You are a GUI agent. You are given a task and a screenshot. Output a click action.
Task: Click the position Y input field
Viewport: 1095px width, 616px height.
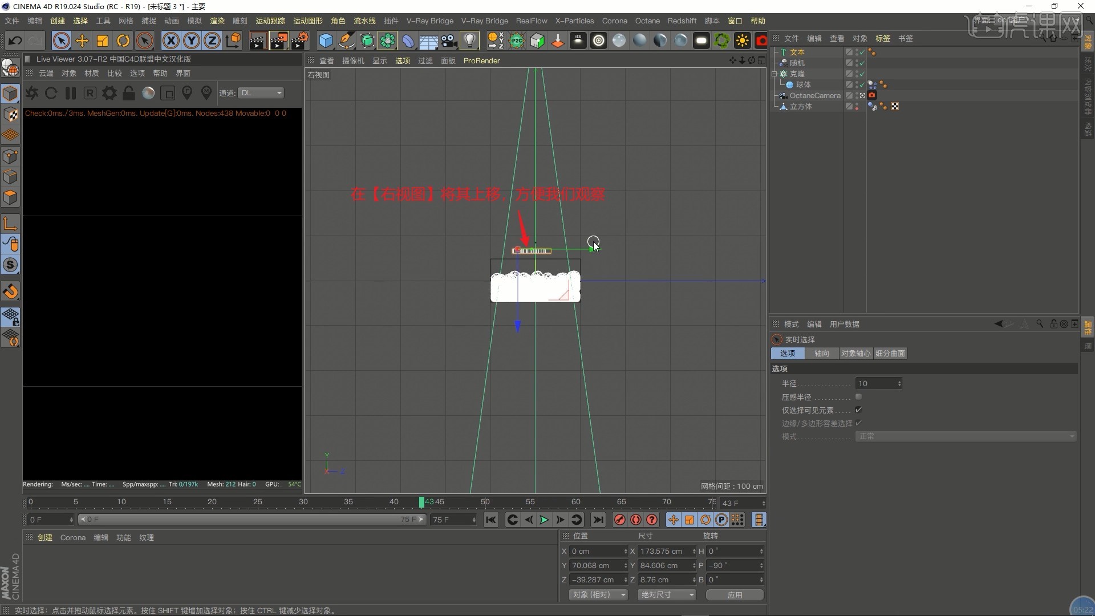click(597, 565)
